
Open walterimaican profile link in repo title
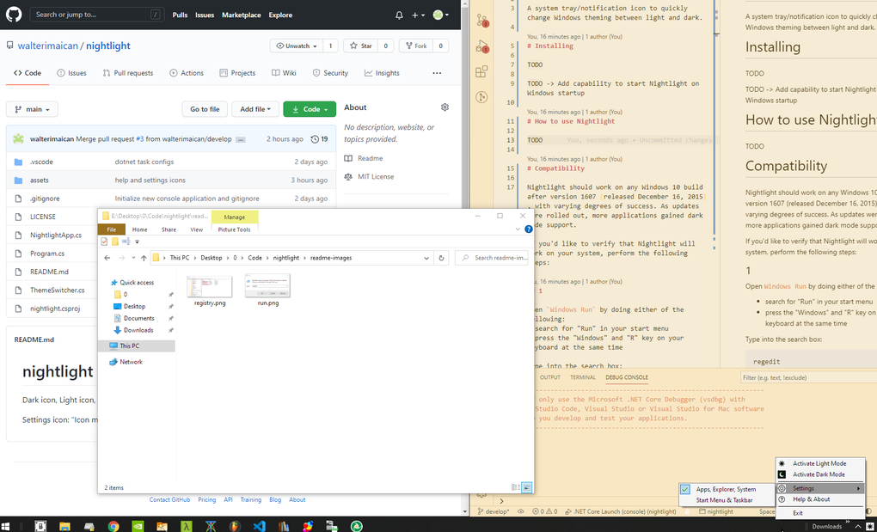47,46
